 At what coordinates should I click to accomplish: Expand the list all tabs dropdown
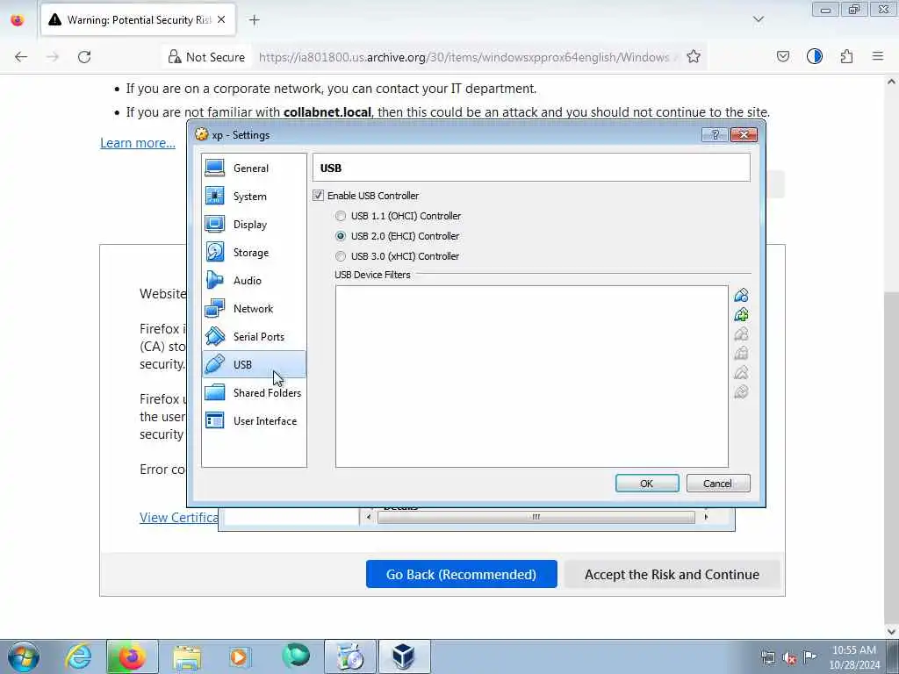[758, 19]
